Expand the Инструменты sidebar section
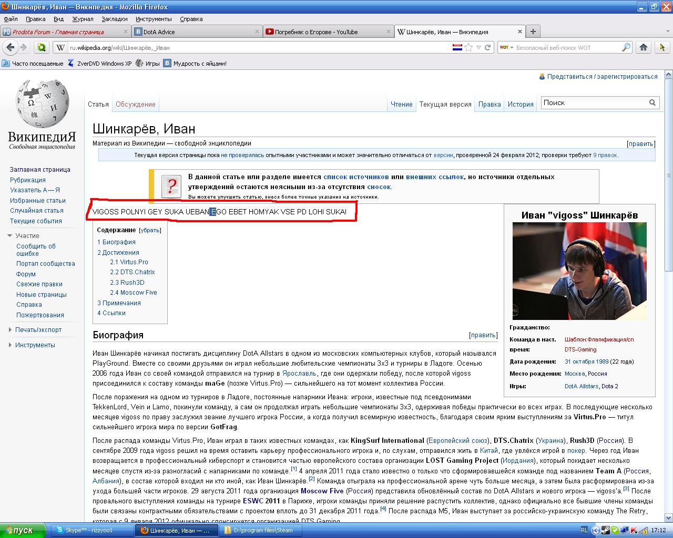Viewport: 673px width, 538px height. click(10, 345)
